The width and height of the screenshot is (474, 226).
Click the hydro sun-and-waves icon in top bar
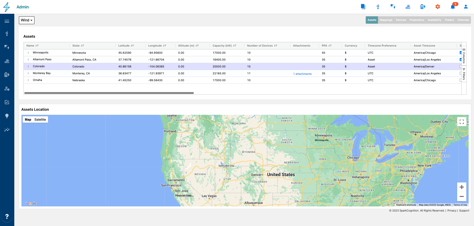[x=408, y=7]
